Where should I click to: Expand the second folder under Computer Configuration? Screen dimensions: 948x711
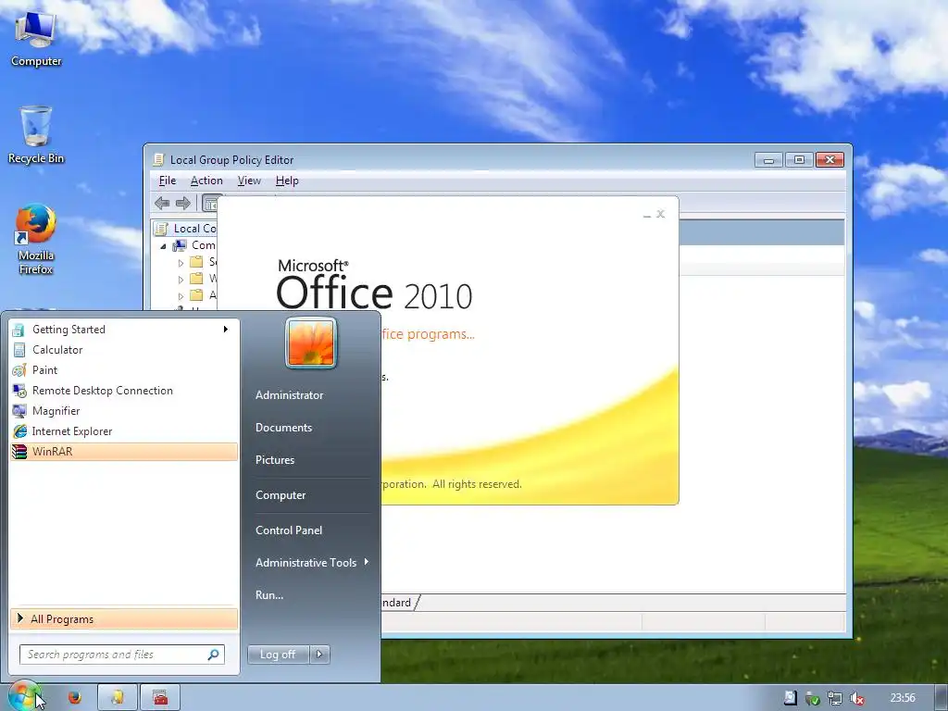coord(181,280)
